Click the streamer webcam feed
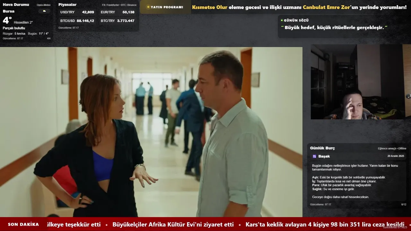This screenshot has width=411, height=231. click(361, 82)
